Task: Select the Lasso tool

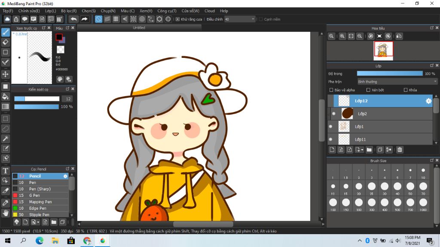Action: pyautogui.click(x=6, y=129)
